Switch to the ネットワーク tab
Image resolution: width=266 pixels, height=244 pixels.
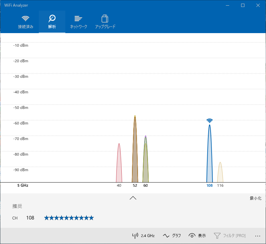pyautogui.click(x=78, y=22)
